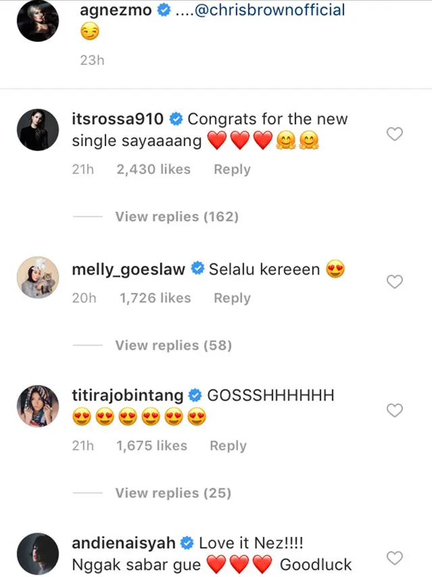Select the verified badge next to agnezmo
Viewport: 432px width, 577px height.
click(x=162, y=10)
